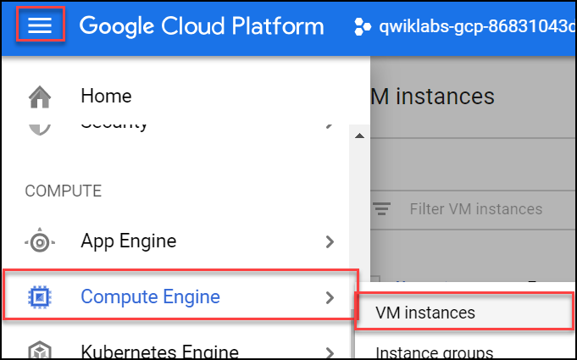Select Compute Engine in the sidebar

180,296
